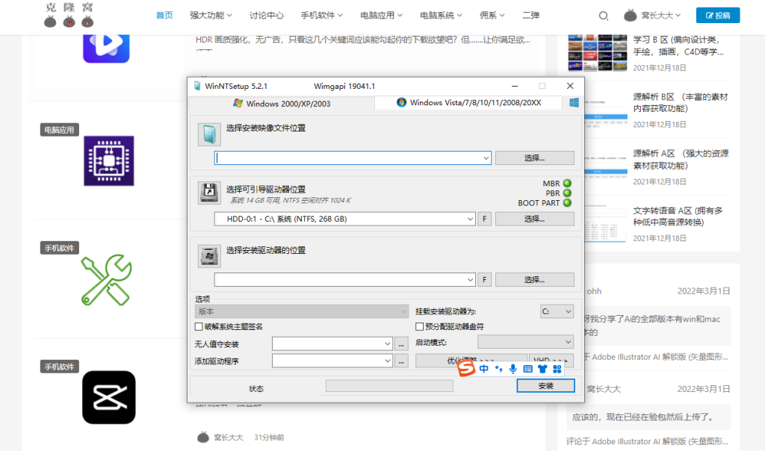The height and width of the screenshot is (451, 765).
Task: Click the PBR green status light
Action: click(567, 193)
